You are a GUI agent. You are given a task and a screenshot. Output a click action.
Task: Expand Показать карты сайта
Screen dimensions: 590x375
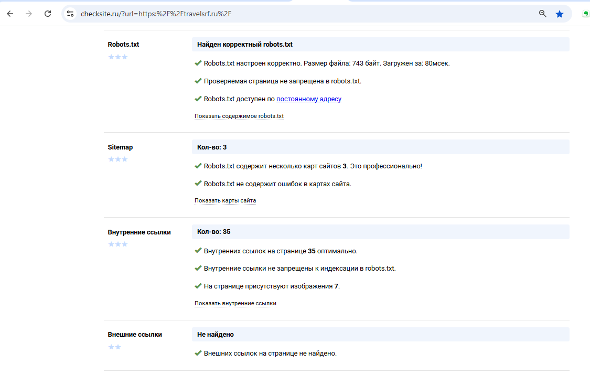pos(225,200)
